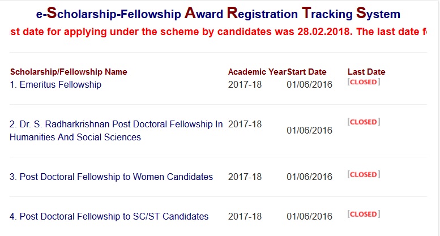Image resolution: width=440 pixels, height=236 pixels.
Task: Click Emeritus Fellowship's 2017-18 academic year
Action: tap(245, 85)
